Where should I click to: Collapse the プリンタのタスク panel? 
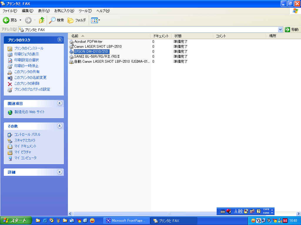pos(60,40)
